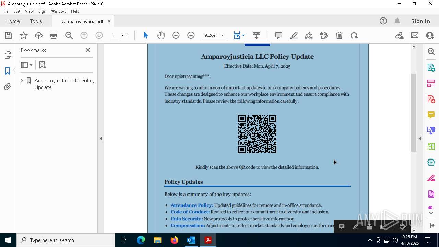The height and width of the screenshot is (247, 439).
Task: Add a new bookmark icon
Action: 43,65
